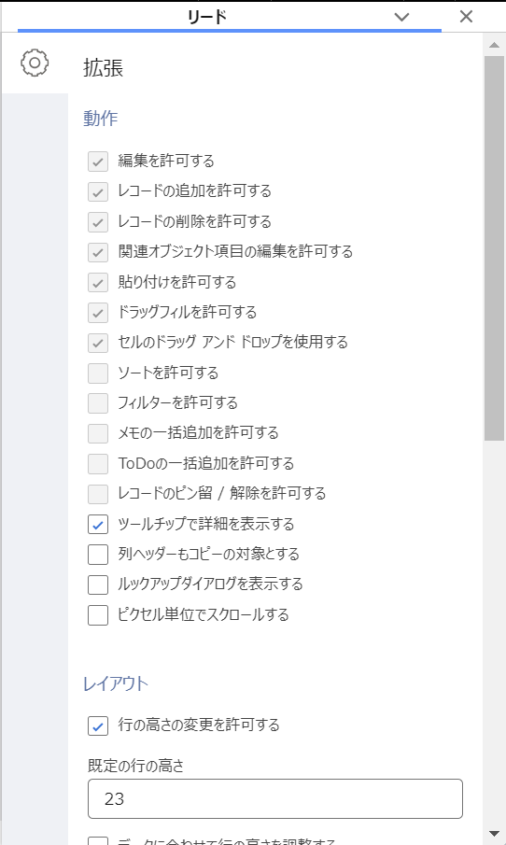Close the リード panel with the X icon

click(x=466, y=17)
